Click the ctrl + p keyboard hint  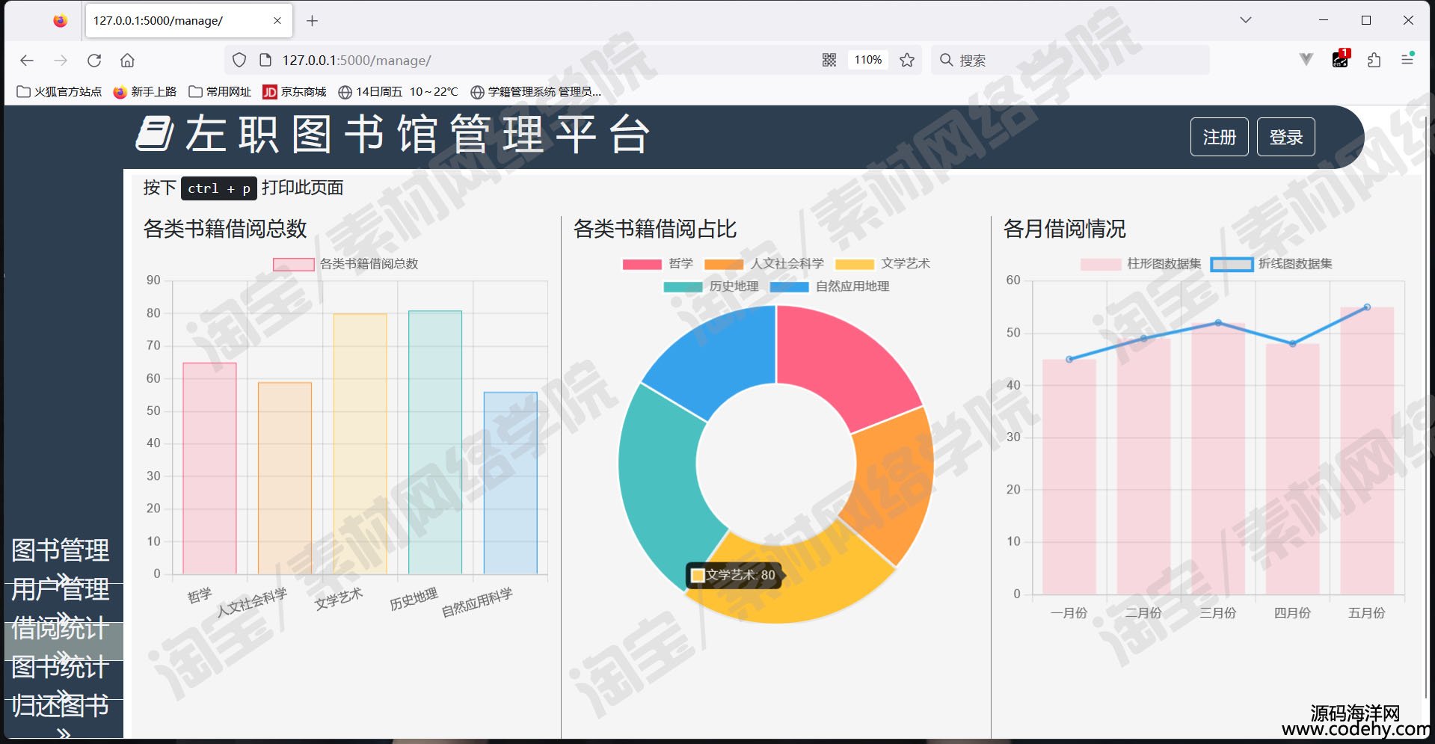coord(219,188)
